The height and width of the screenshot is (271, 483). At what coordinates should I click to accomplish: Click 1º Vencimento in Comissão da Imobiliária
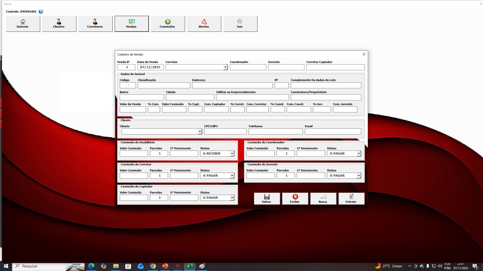(184, 154)
